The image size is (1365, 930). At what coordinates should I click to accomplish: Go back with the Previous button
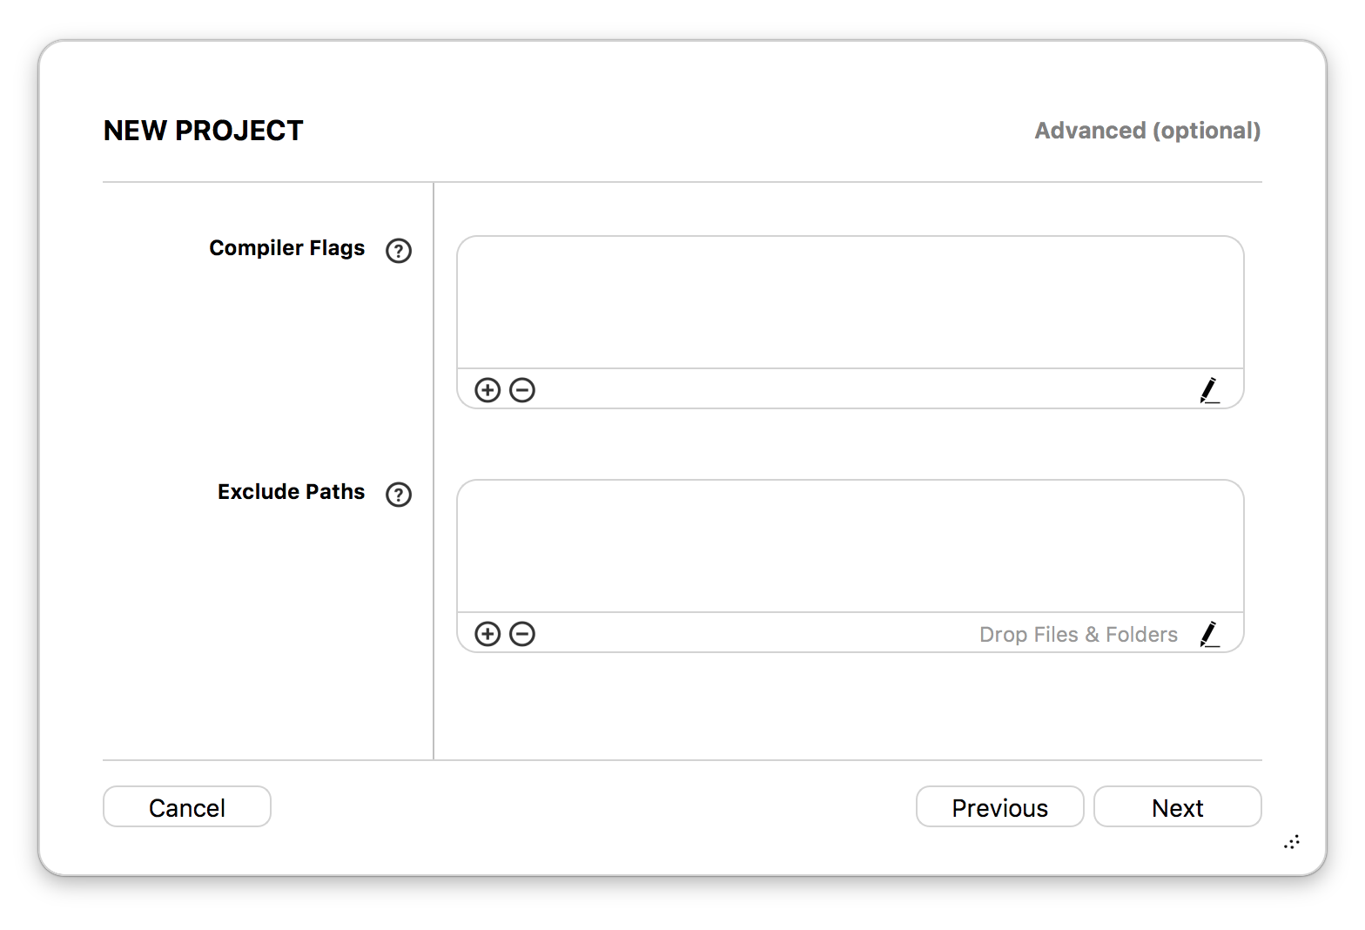coord(1000,807)
